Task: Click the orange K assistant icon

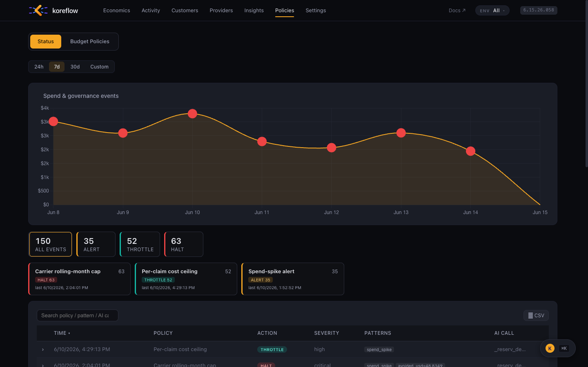Action: tap(550, 348)
